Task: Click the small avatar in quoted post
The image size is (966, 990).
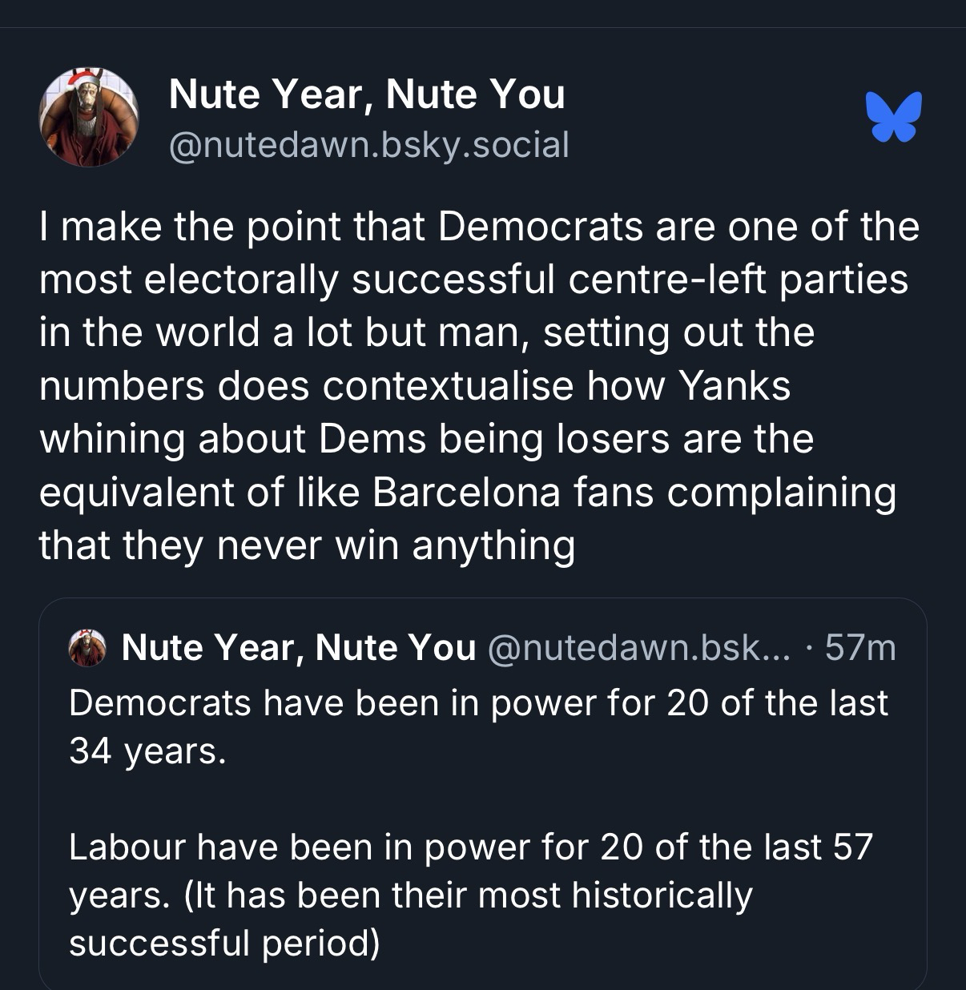Action: click(88, 647)
